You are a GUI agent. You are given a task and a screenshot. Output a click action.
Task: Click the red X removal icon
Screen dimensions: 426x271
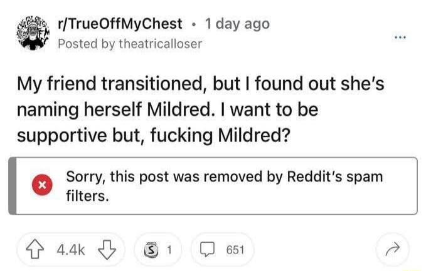coord(42,187)
